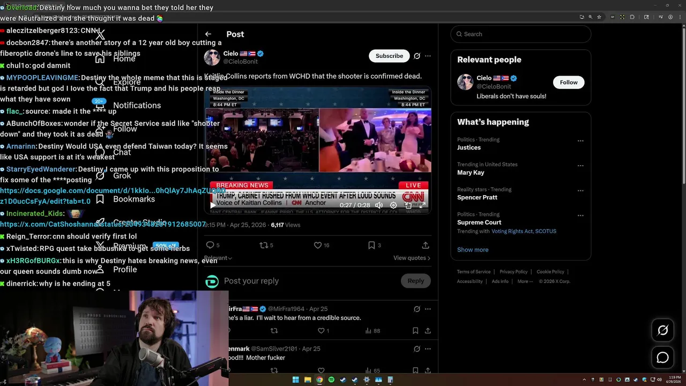Click the page scrollbar up arrow
The image size is (686, 386).
683,27
